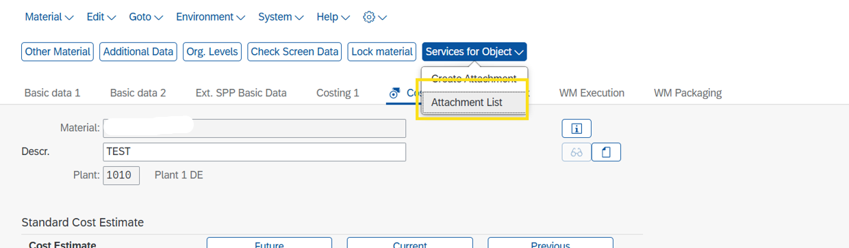This screenshot has height=248, width=849.
Task: Open the Environment menu
Action: 210,17
